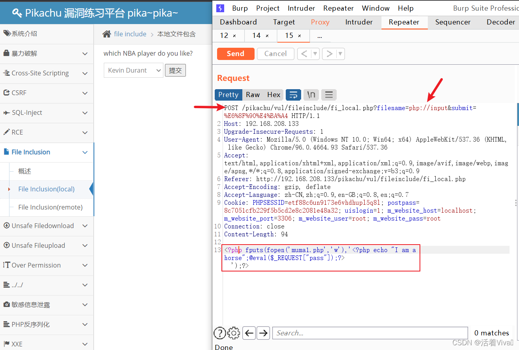Close Repeater tab 14
Viewport: 519px width, 350px height.
coord(267,36)
